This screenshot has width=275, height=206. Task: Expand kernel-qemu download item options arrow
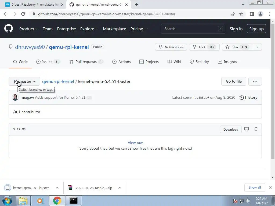57,188
